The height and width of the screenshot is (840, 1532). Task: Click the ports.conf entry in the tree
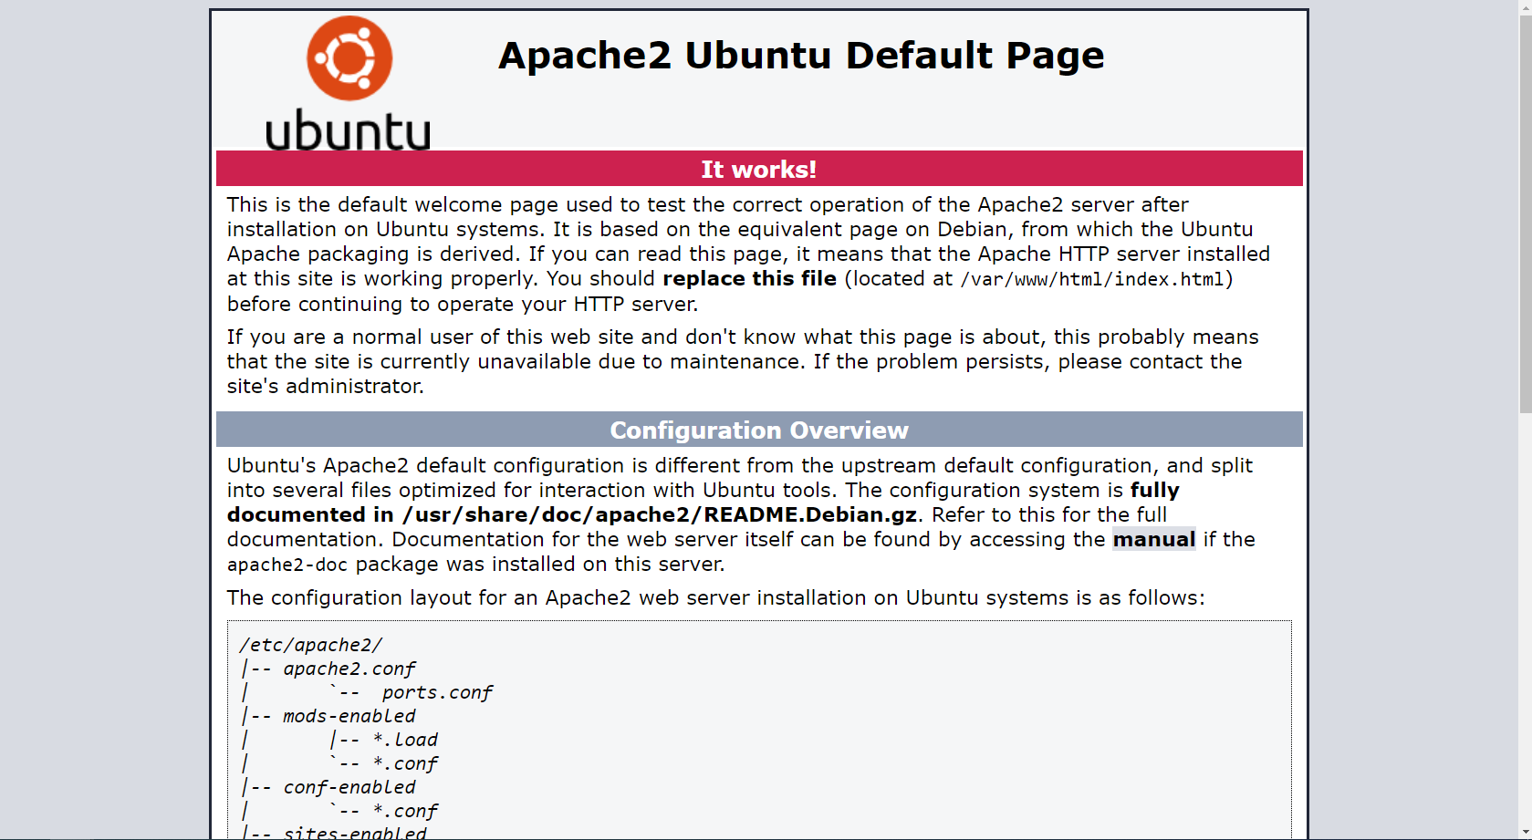pos(439,692)
